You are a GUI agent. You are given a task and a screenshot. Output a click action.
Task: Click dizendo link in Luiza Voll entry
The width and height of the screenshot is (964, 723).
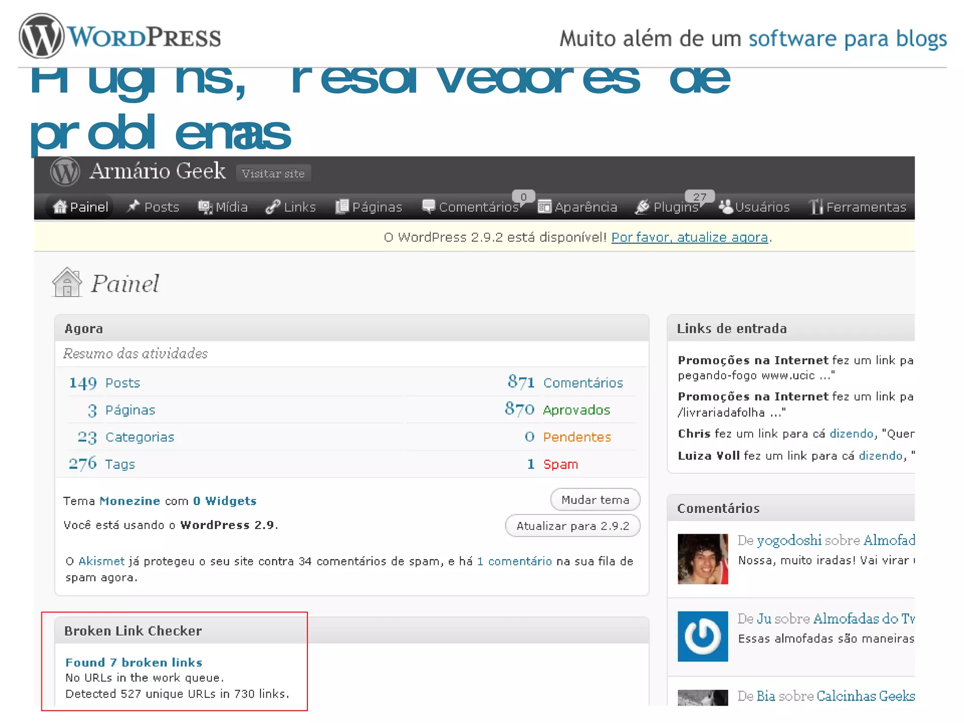click(881, 456)
